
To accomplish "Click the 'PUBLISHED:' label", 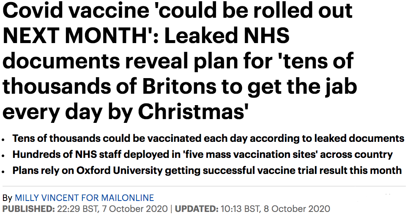I will click(28, 209).
